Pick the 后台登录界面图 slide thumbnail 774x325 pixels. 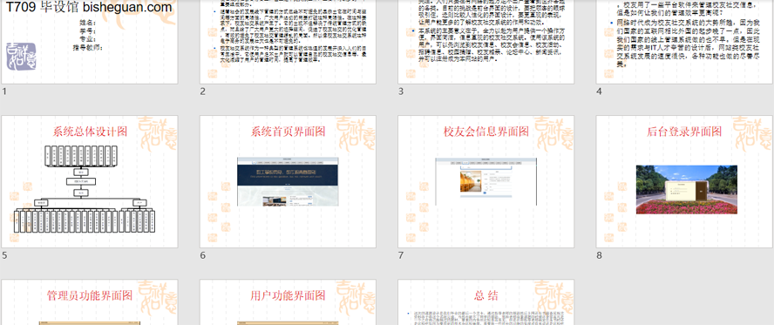684,181
